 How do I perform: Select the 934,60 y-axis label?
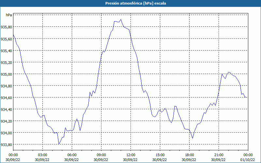click(x=6, y=97)
